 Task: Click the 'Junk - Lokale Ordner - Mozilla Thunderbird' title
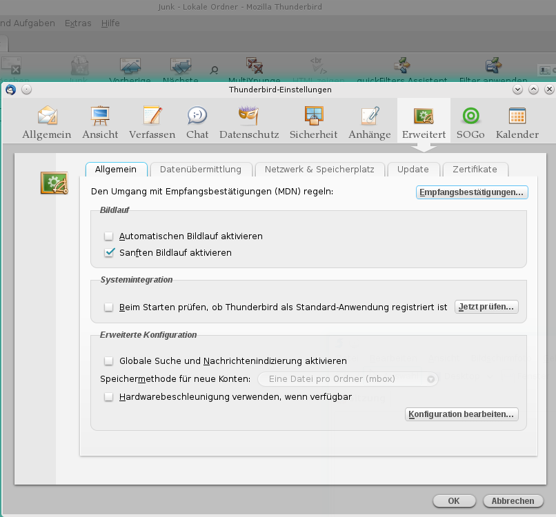point(240,7)
